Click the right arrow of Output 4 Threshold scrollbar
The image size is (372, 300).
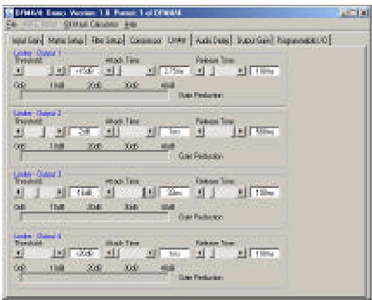60,253
